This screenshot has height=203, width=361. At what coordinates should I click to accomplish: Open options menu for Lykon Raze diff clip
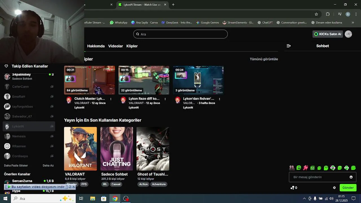165,99
